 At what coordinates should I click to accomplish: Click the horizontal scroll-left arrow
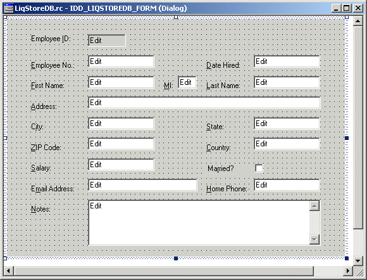point(8,271)
